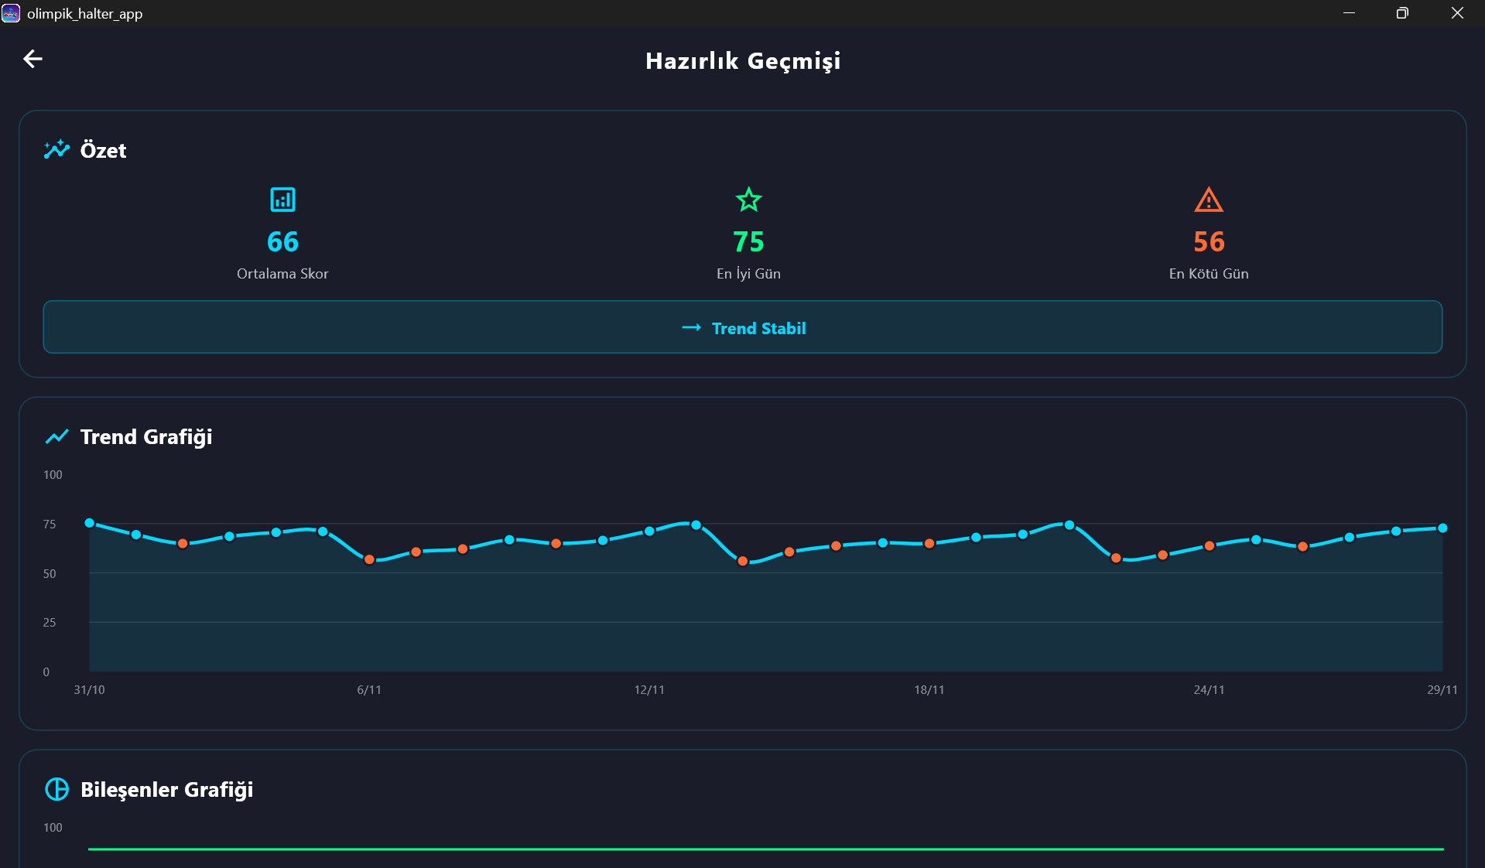Click the first data point at 31/10
Image resolution: width=1485 pixels, height=868 pixels.
(90, 524)
